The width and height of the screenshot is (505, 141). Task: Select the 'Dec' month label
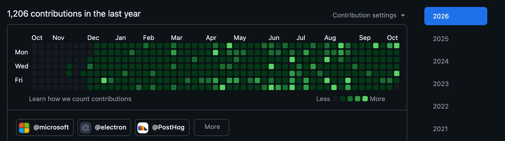93,38
